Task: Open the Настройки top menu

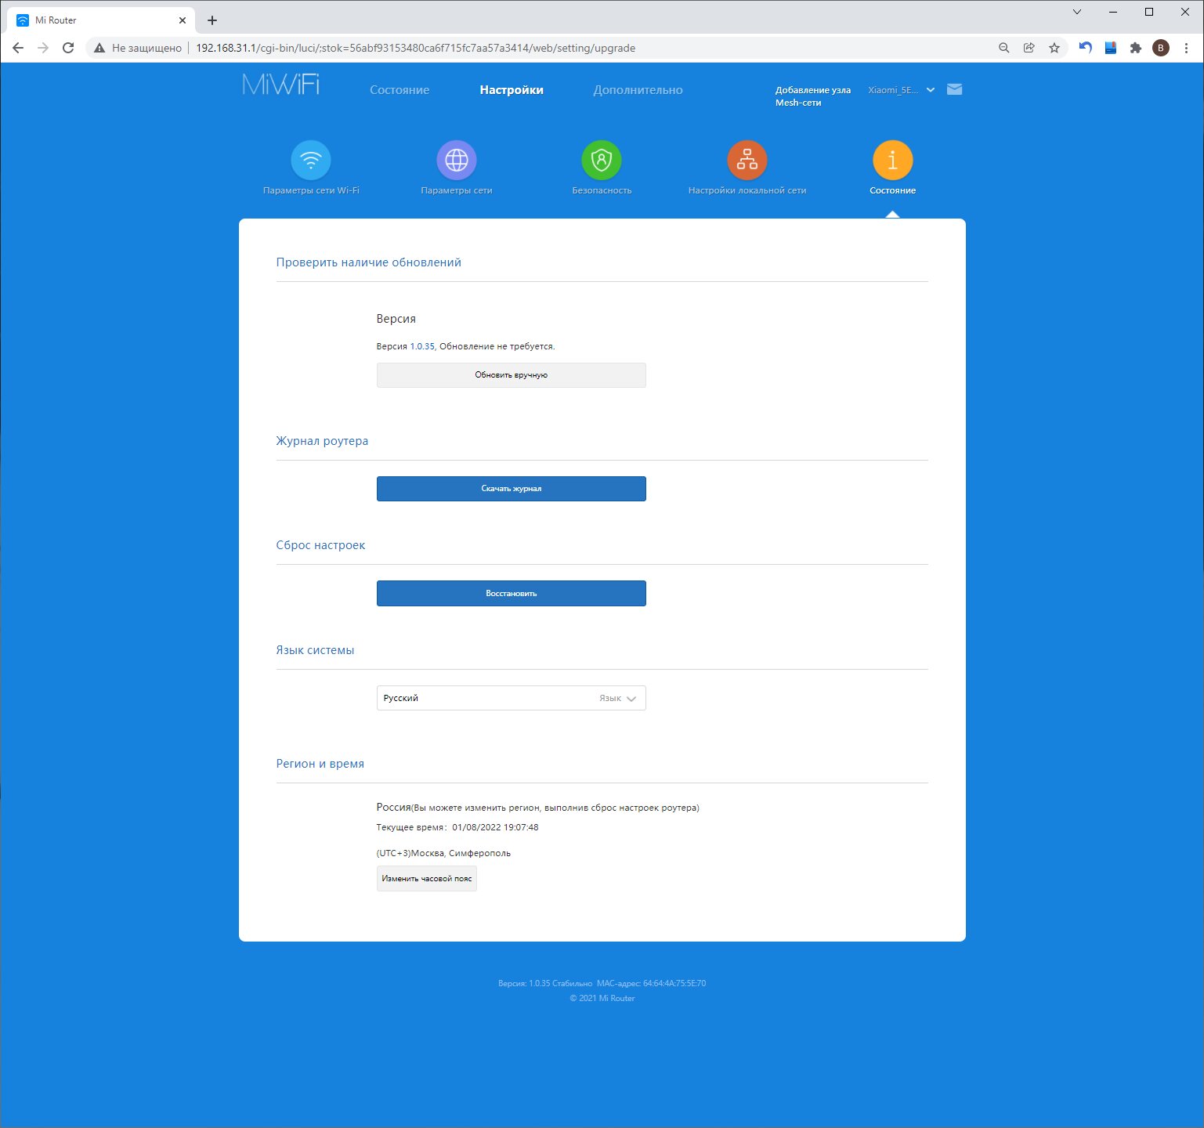Action: (x=512, y=90)
